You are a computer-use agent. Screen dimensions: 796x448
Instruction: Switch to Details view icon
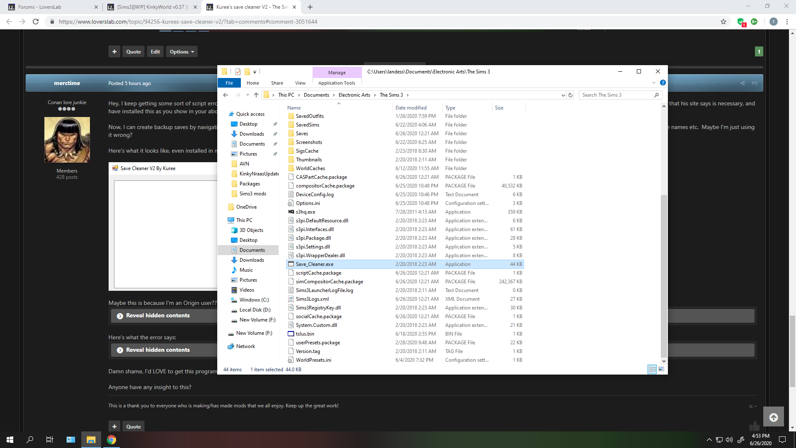click(652, 369)
